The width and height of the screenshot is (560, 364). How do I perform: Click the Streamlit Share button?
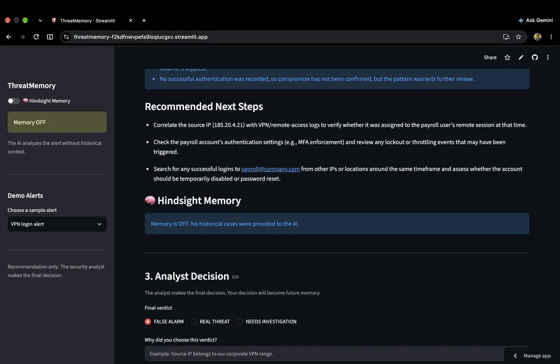coord(490,57)
